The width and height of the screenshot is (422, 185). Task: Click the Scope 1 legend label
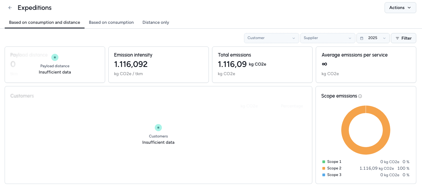pyautogui.click(x=334, y=162)
